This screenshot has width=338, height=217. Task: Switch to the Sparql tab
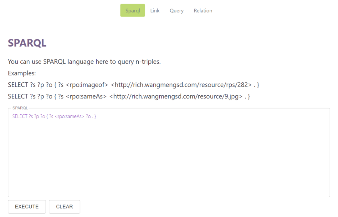point(132,11)
